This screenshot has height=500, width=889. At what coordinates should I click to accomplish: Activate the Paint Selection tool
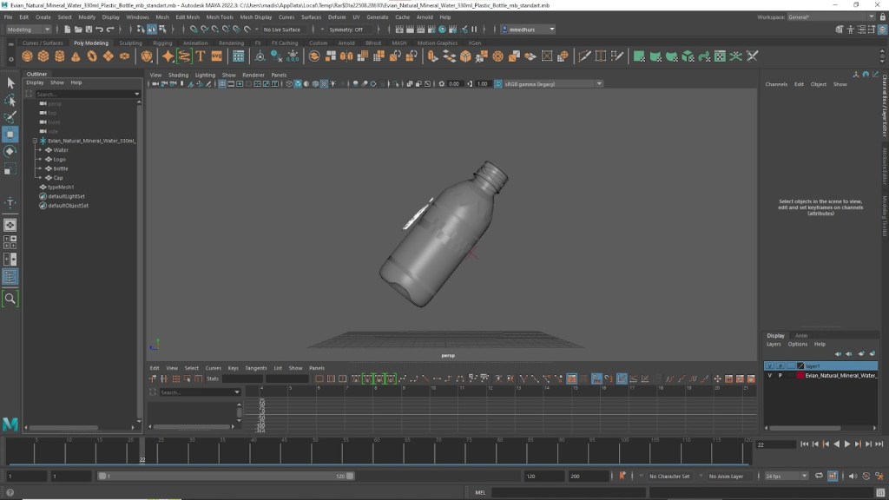[x=10, y=117]
